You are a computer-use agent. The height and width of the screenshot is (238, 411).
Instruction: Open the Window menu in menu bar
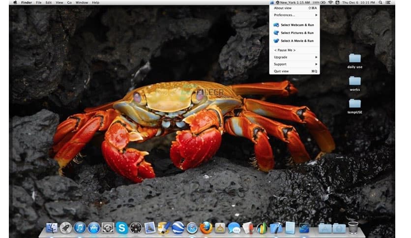click(x=82, y=2)
